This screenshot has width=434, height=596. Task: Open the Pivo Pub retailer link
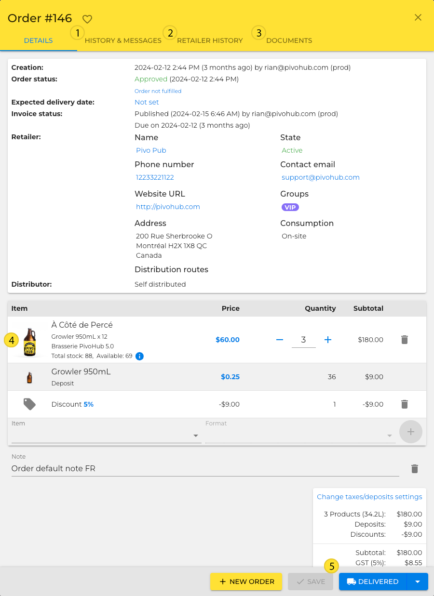click(x=151, y=150)
